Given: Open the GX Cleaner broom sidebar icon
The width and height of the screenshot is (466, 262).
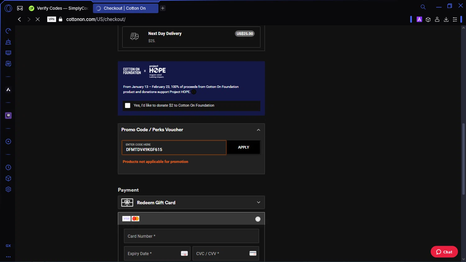Looking at the screenshot, I should [x=8, y=42].
